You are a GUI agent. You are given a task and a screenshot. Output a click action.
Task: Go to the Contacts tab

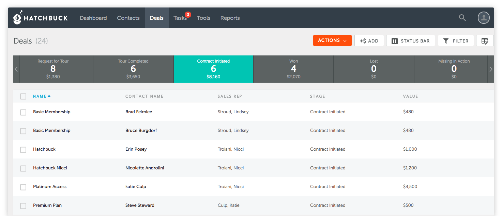128,18
